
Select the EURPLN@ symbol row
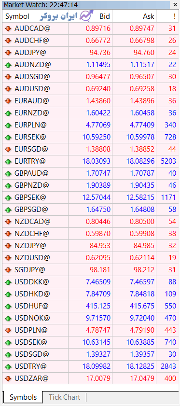[x=90, y=126]
